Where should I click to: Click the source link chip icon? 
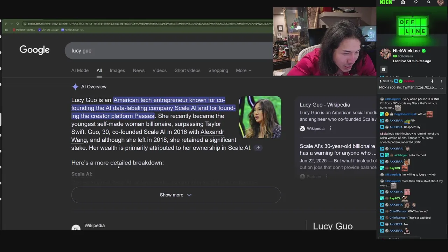pyautogui.click(x=258, y=148)
